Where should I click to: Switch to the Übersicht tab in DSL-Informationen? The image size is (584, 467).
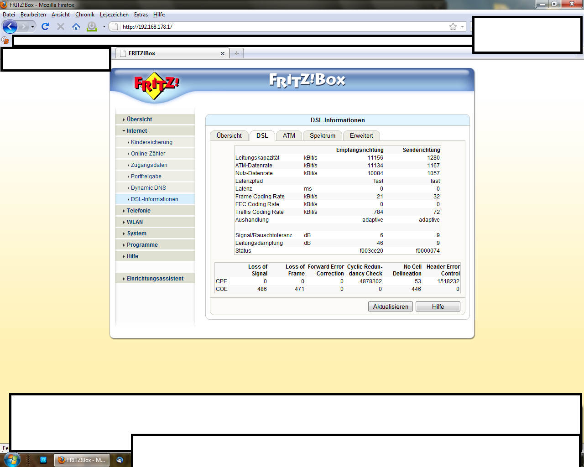229,136
